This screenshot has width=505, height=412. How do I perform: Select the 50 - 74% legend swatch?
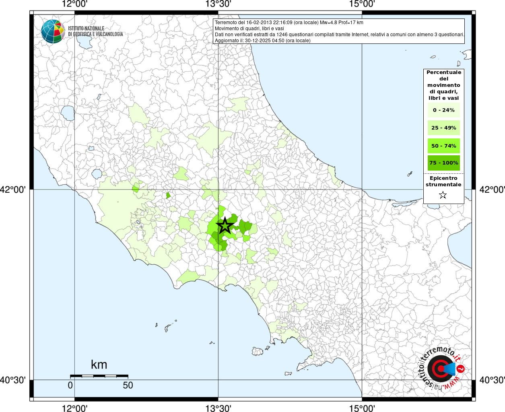point(444,146)
